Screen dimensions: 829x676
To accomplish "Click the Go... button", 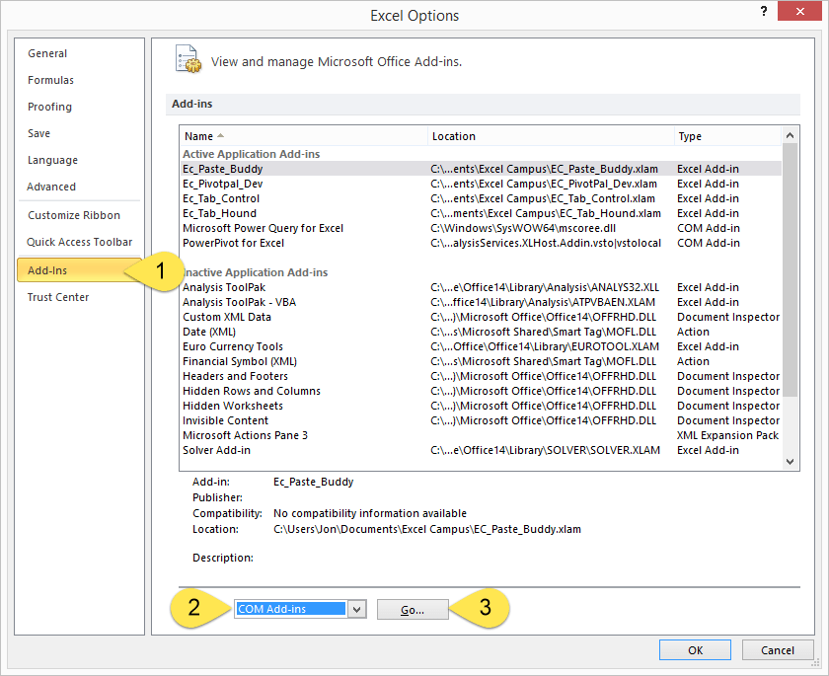I will tap(413, 610).
